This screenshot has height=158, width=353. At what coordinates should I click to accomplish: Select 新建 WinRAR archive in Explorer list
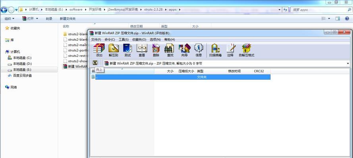point(75,66)
